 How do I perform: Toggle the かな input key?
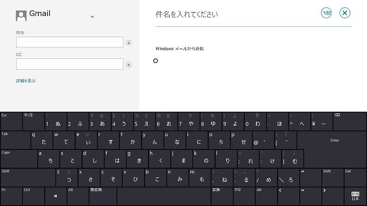coord(244,196)
